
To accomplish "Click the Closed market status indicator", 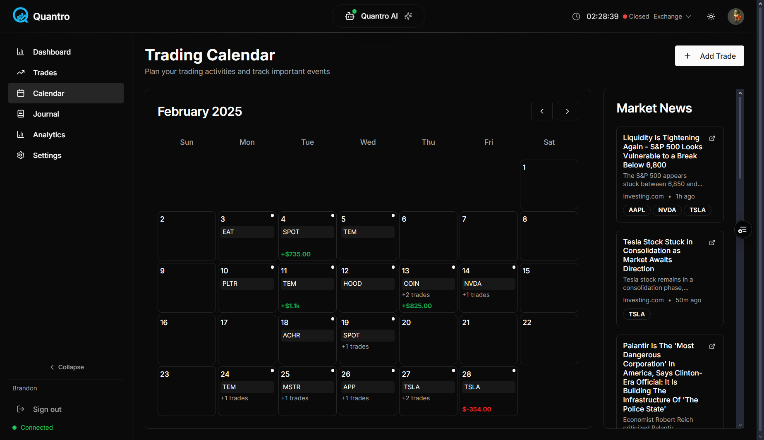I will coord(636,17).
